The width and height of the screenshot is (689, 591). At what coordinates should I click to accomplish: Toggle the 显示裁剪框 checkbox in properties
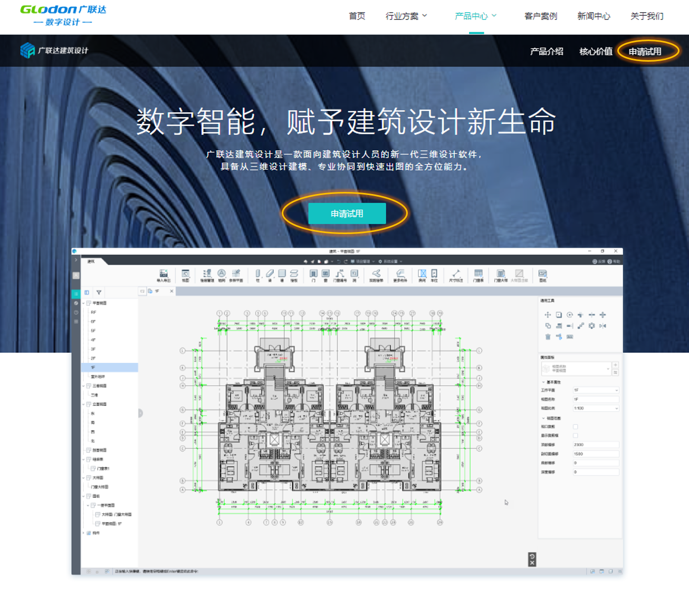pyautogui.click(x=576, y=436)
